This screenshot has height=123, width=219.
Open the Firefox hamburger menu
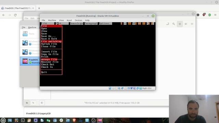(215, 15)
